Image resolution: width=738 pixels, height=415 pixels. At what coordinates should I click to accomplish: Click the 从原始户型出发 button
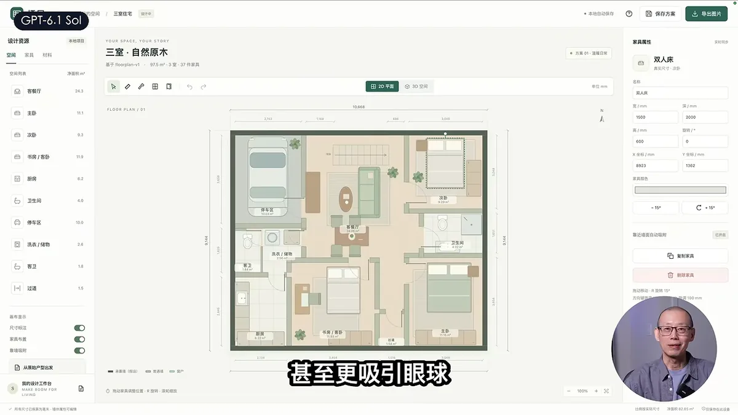(47, 368)
